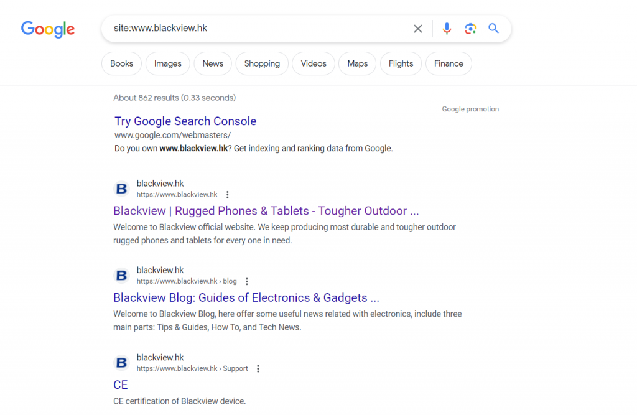
Task: Open the Blackview Blog Guides of Electronics link
Action: click(246, 298)
